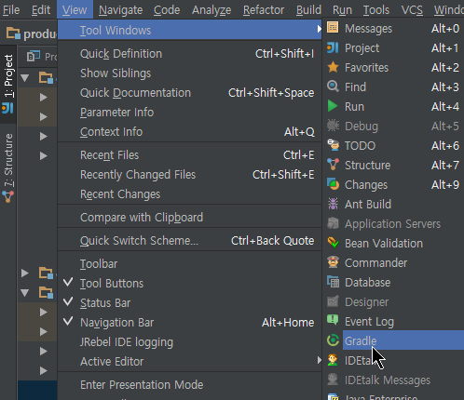
Task: Toggle the Navigation Bar option
Action: (x=189, y=322)
